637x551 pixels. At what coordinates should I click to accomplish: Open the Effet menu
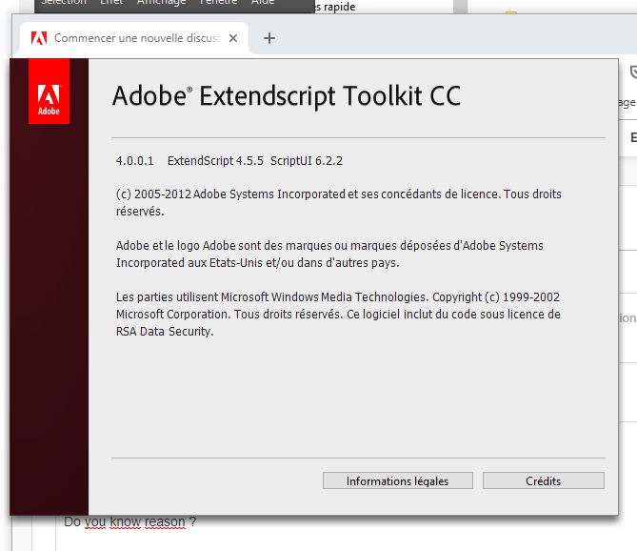point(111,4)
